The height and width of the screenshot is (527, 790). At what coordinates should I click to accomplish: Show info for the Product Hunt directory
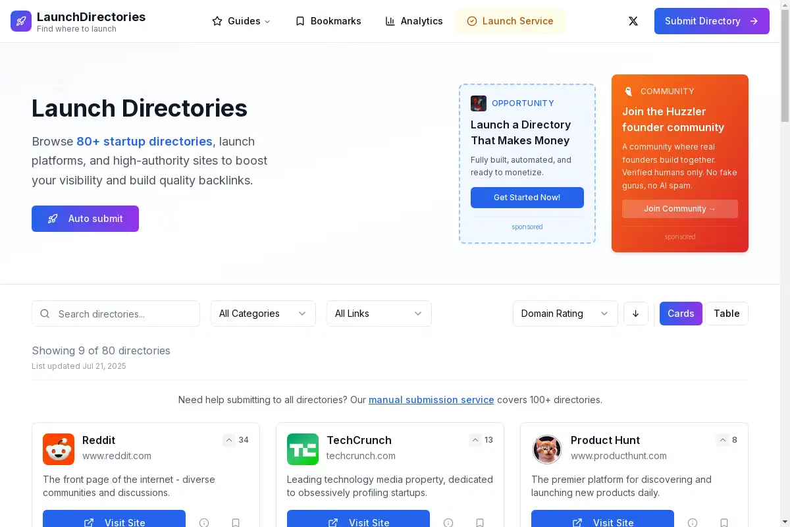693,522
